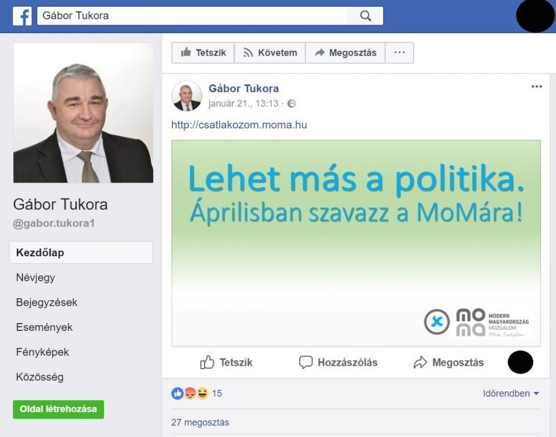
Task: Click the angry reaction icon
Action: point(190,393)
